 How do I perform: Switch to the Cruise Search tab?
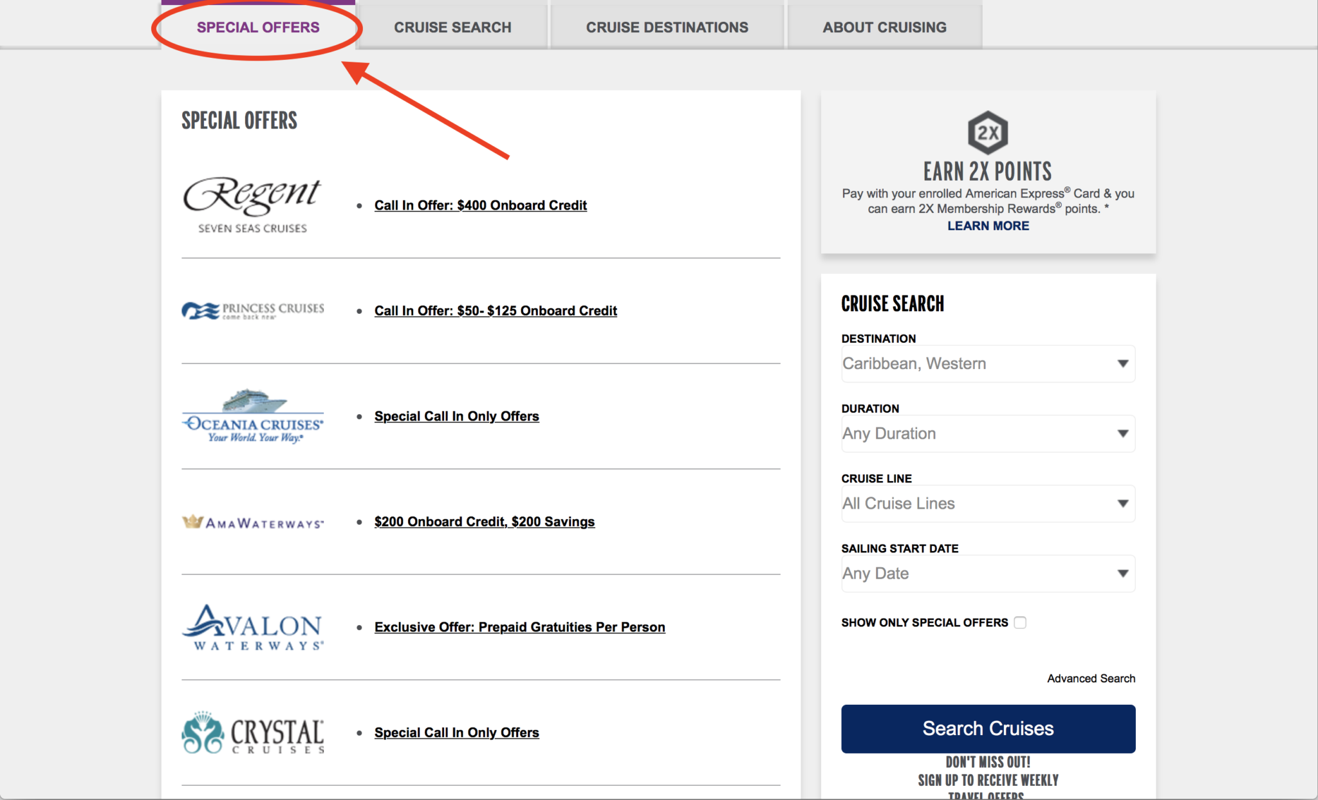(452, 27)
